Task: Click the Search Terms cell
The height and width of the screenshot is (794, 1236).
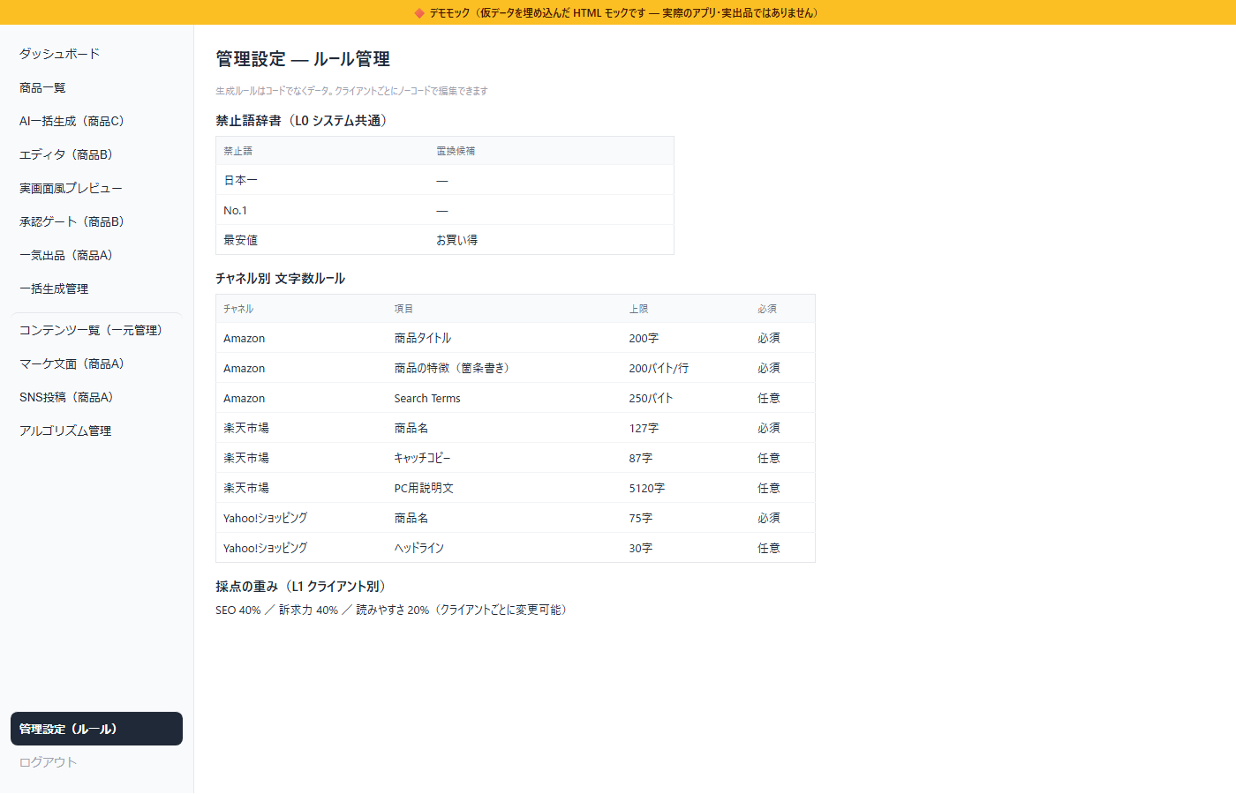Action: coord(504,398)
